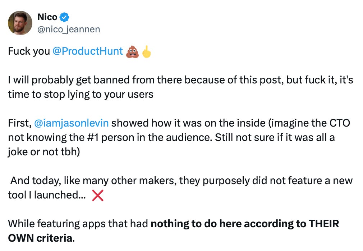Open Nico's profile photo avatar
Screen dimensions: 363x251
[x=20, y=23]
